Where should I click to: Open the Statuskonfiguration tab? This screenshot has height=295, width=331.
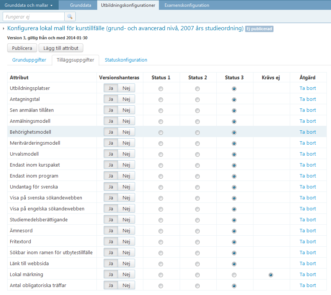[x=126, y=60]
